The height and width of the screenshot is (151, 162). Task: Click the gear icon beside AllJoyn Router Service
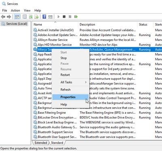pos(35,40)
